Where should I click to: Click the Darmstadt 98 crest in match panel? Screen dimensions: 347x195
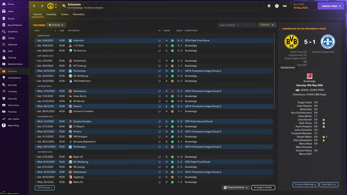(328, 42)
